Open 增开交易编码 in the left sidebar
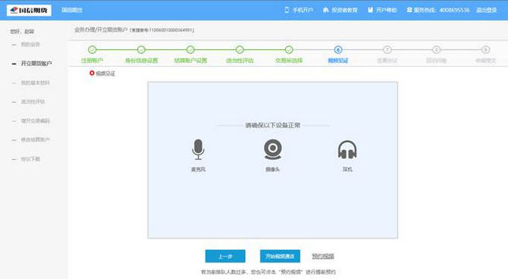The image size is (508, 279). click(36, 121)
